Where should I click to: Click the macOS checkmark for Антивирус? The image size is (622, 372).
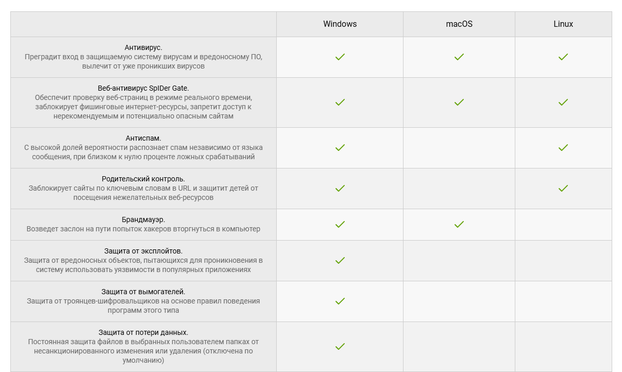coord(459,57)
